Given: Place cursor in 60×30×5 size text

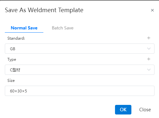Looking at the screenshot, I should point(18,91).
